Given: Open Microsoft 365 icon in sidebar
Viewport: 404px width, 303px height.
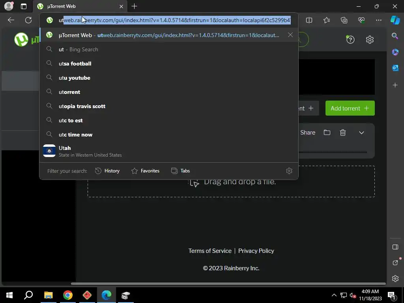Looking at the screenshot, I should (x=395, y=52).
